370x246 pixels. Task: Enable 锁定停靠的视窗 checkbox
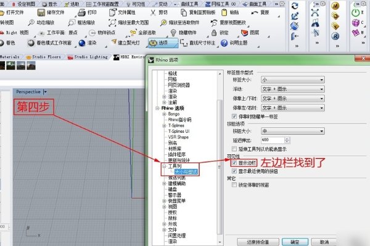(x=234, y=184)
